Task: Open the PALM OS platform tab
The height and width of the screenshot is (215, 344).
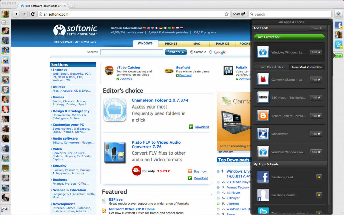Action: tap(222, 43)
